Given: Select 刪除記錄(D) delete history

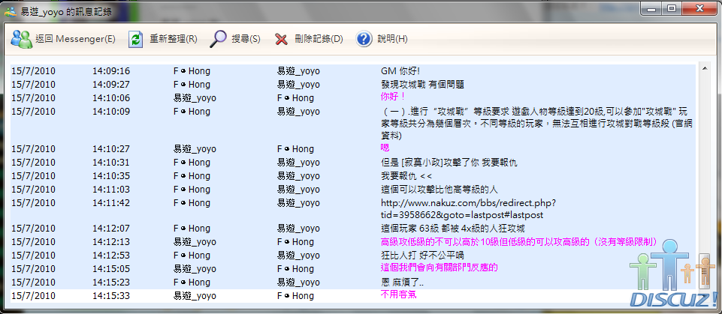Looking at the screenshot, I should (x=309, y=39).
